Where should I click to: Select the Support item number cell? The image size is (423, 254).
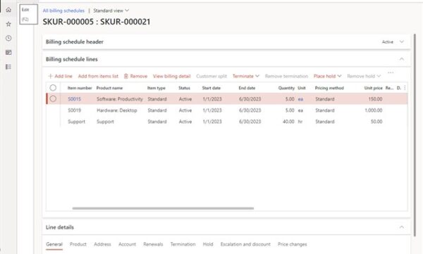click(76, 122)
